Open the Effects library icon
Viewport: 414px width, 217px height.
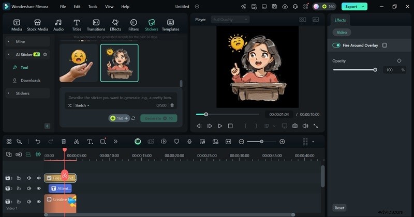[x=115, y=22]
